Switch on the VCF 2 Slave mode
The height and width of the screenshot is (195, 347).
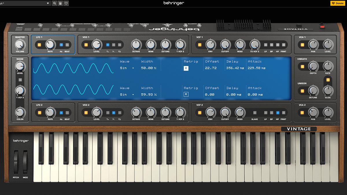click(255, 113)
